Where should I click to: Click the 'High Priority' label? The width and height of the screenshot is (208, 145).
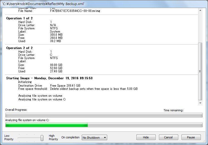[53, 137]
